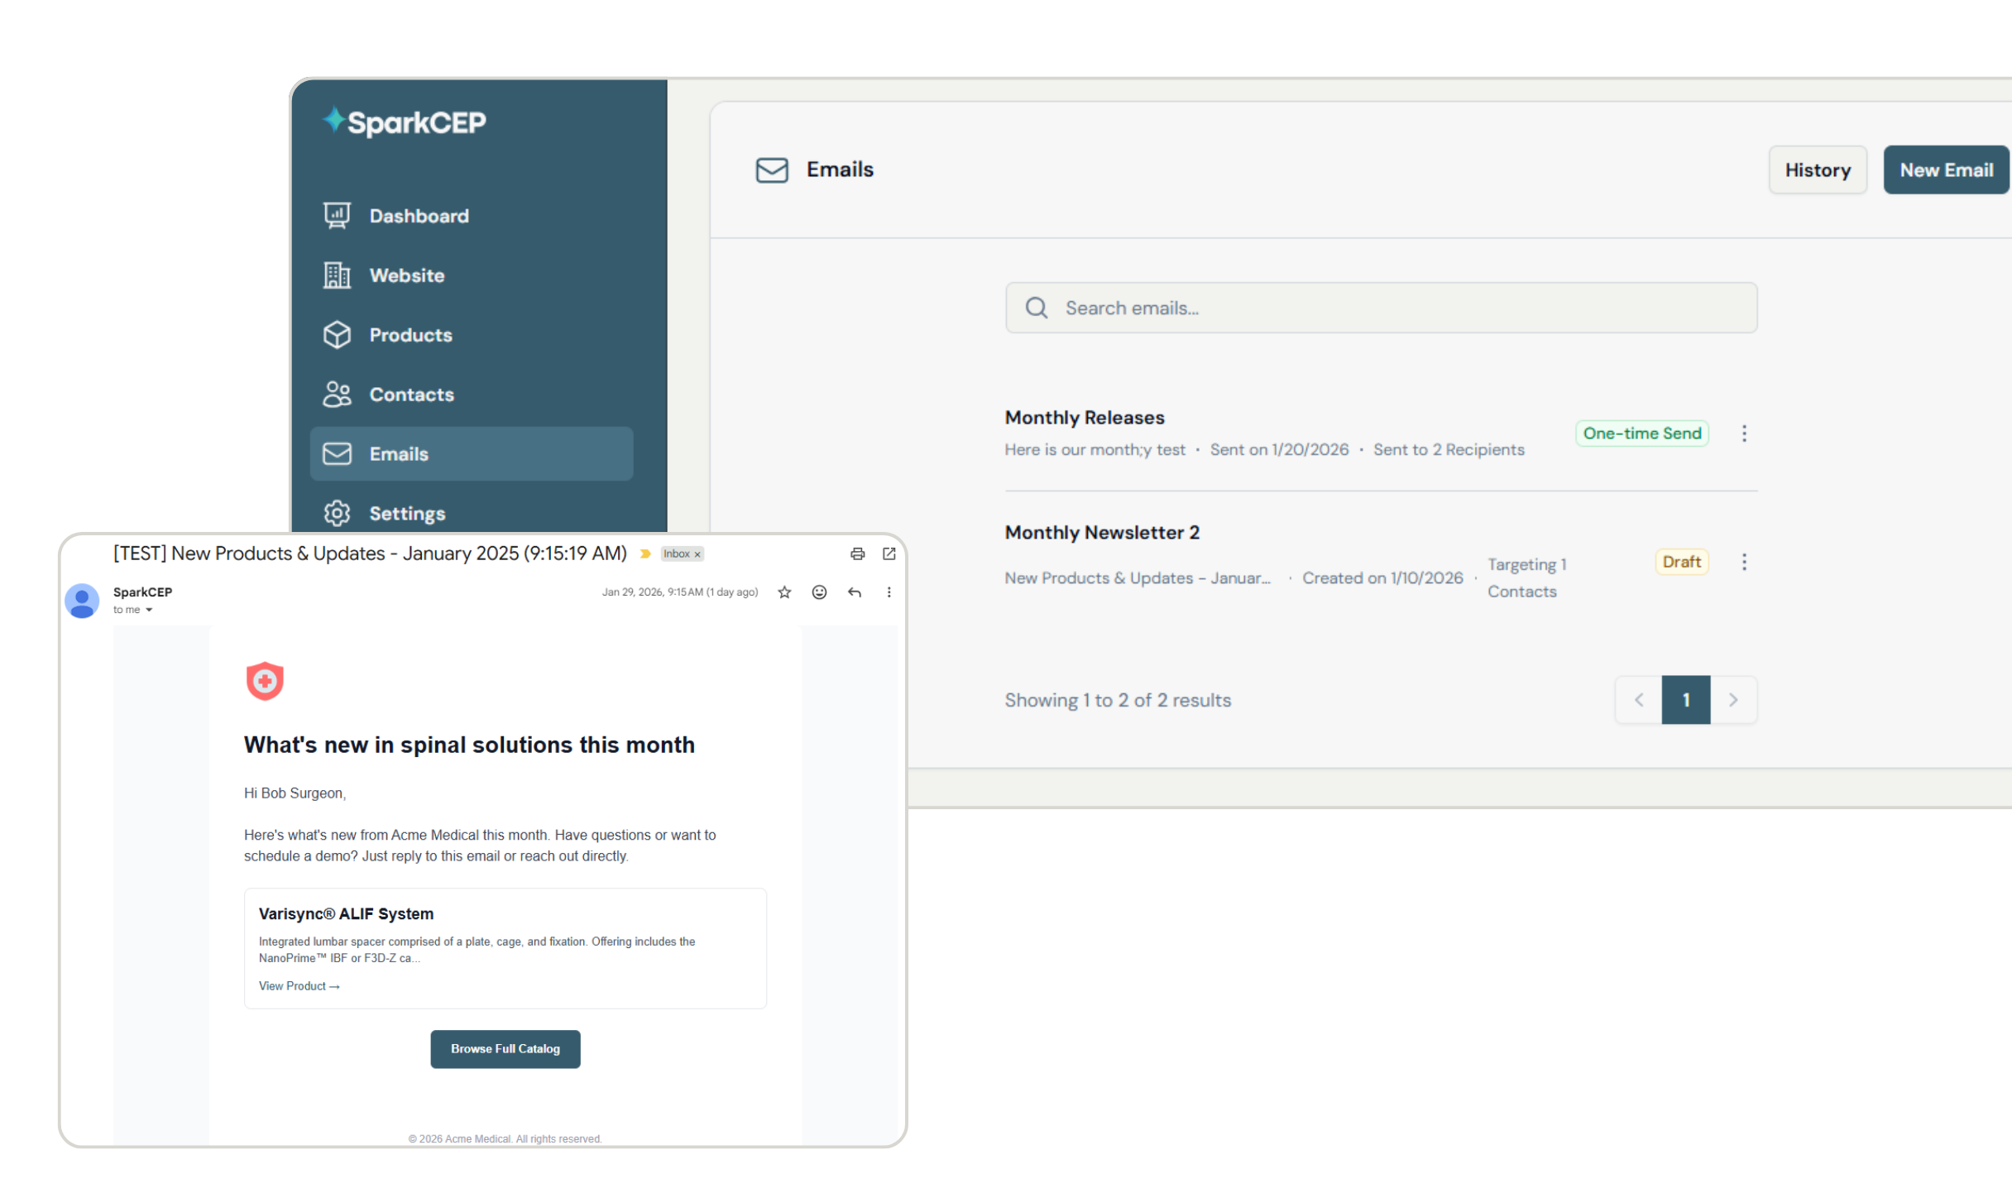Viewport: 2012px width, 1193px height.
Task: Create a New Email
Action: click(1947, 170)
